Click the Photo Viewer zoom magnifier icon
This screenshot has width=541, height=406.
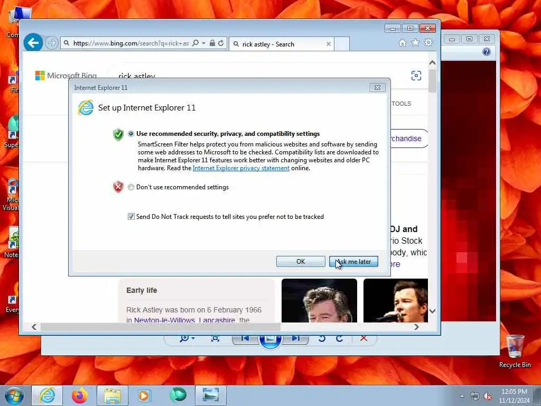(184, 338)
